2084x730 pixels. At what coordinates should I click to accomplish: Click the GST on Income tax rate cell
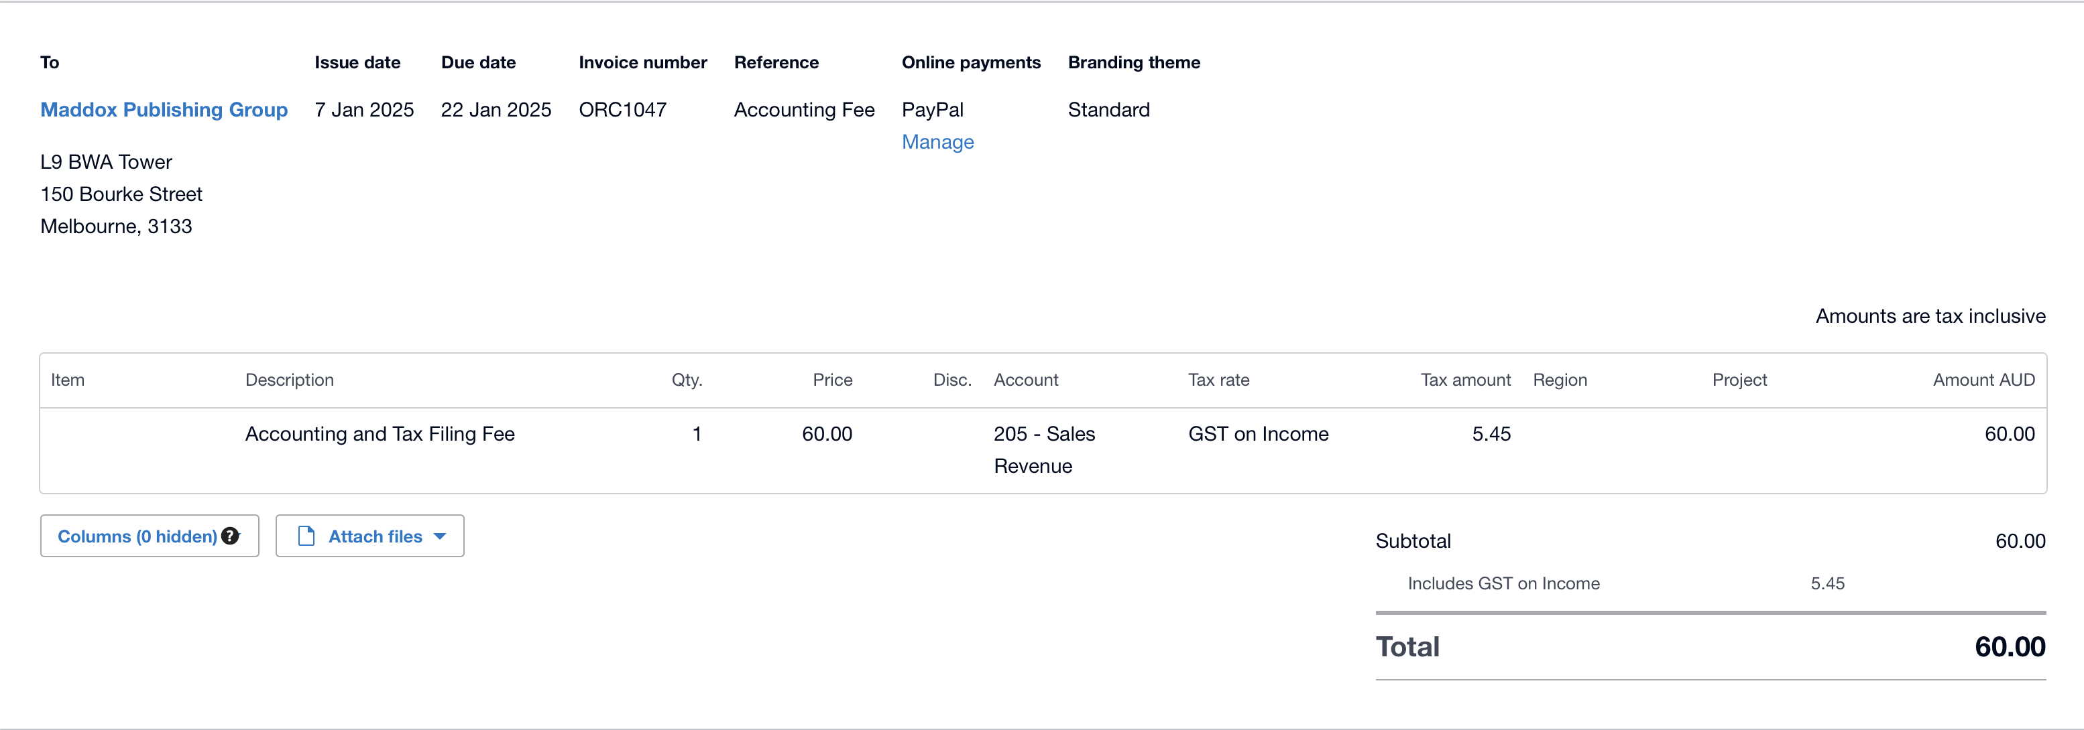pos(1258,434)
